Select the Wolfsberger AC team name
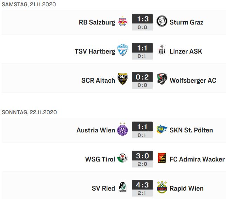 tap(193, 80)
